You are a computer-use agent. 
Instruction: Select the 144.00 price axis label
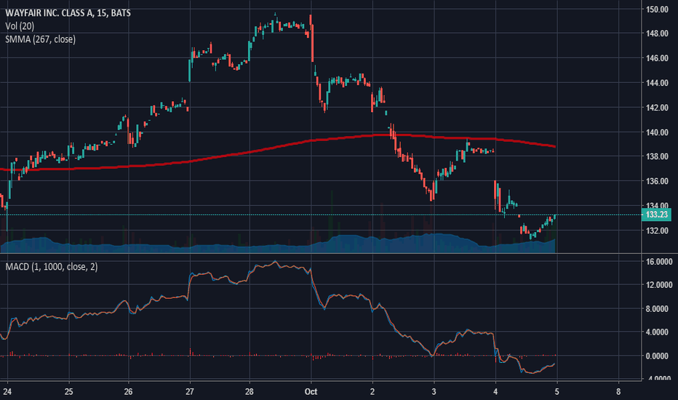[x=657, y=83]
